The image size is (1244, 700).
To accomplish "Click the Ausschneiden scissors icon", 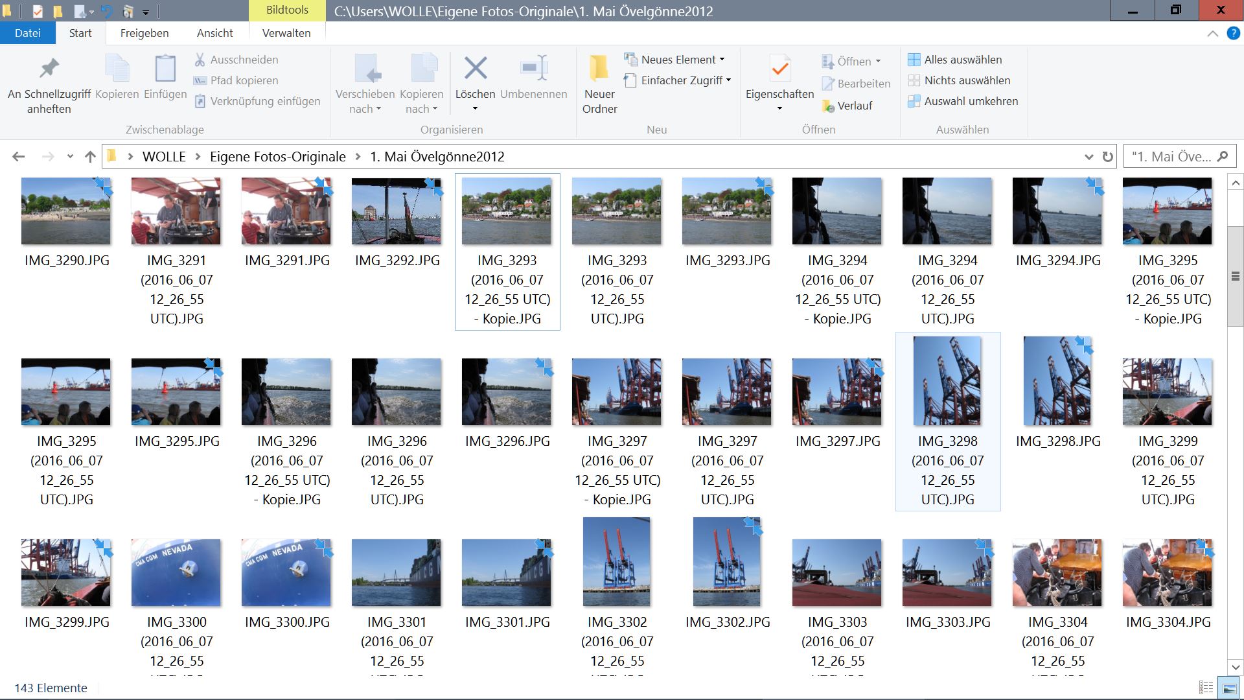I will 200,60.
